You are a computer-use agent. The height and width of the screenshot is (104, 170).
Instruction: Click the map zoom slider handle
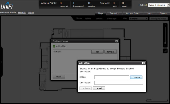pyautogui.click(x=165, y=43)
